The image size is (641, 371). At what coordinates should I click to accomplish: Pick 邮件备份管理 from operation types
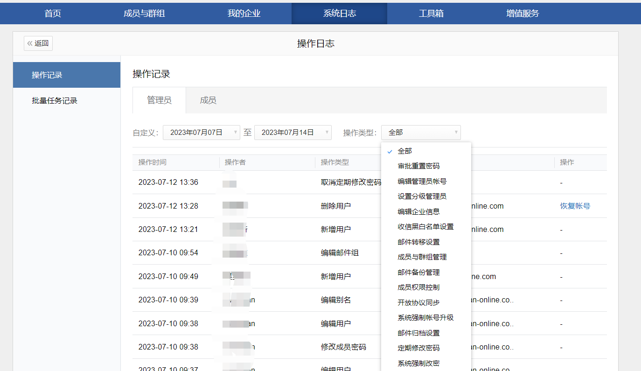pos(418,273)
